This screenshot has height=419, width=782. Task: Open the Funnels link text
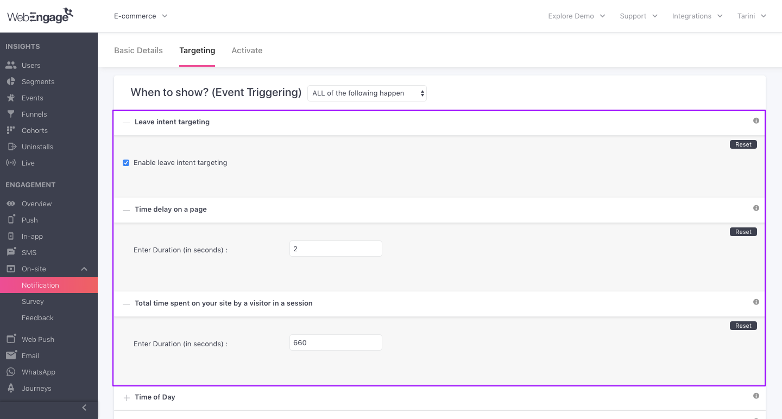pos(34,114)
